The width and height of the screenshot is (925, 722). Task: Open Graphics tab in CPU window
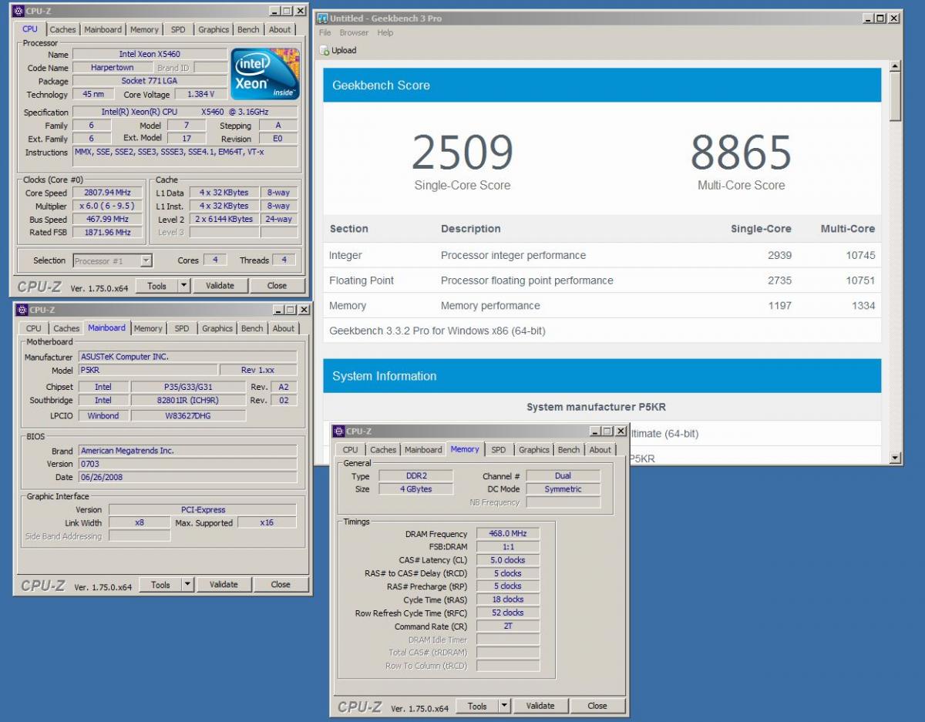(x=214, y=29)
